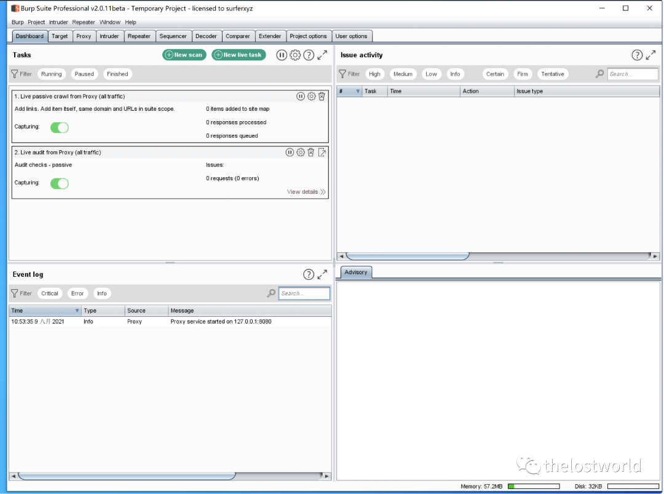
Task: Toggle the High severity issue filter
Action: tap(374, 74)
